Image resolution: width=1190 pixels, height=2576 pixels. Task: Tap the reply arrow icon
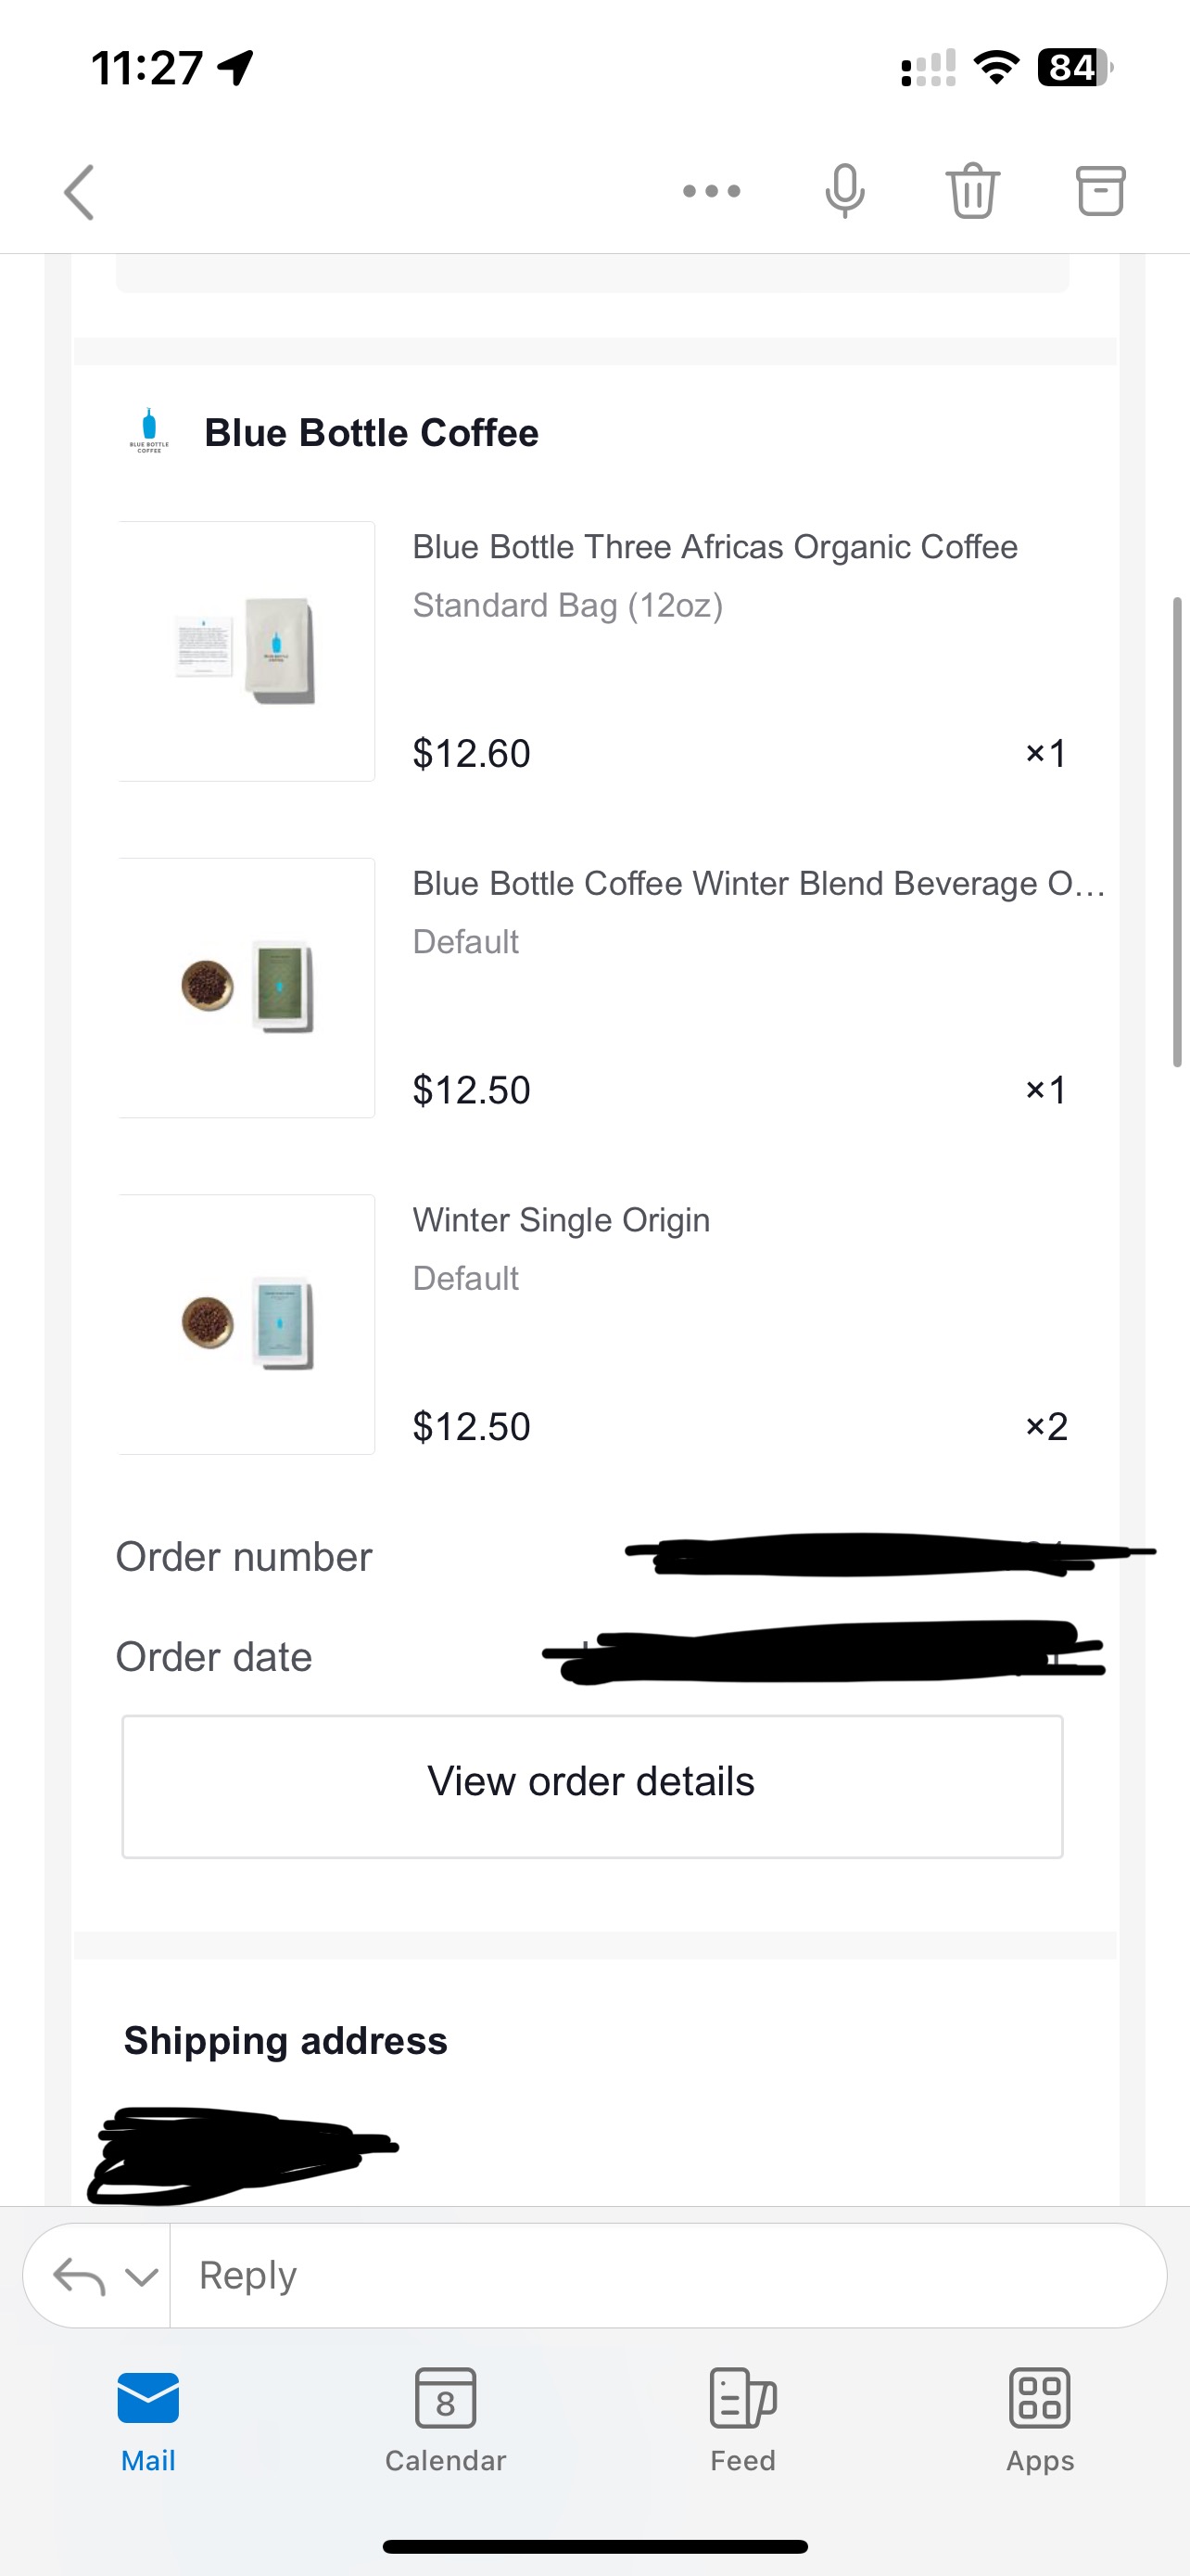click(x=79, y=2277)
